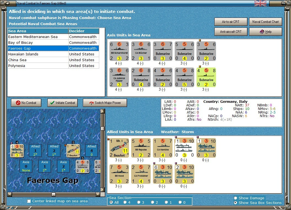Click the convoy counter on the Faeroes Gap map

click(17, 150)
